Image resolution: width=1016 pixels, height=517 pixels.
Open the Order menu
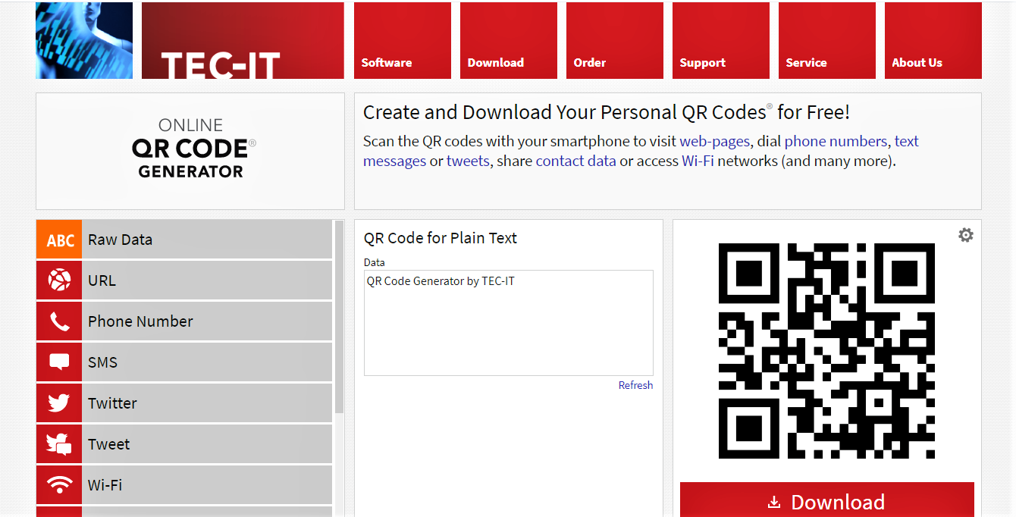[x=615, y=40]
